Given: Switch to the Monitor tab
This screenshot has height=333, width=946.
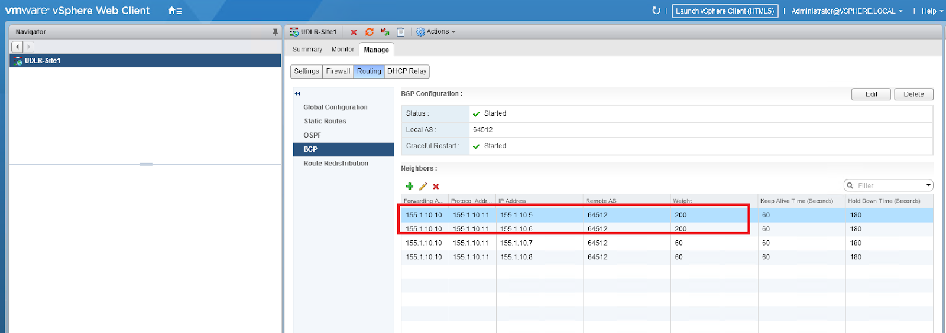Looking at the screenshot, I should point(342,50).
